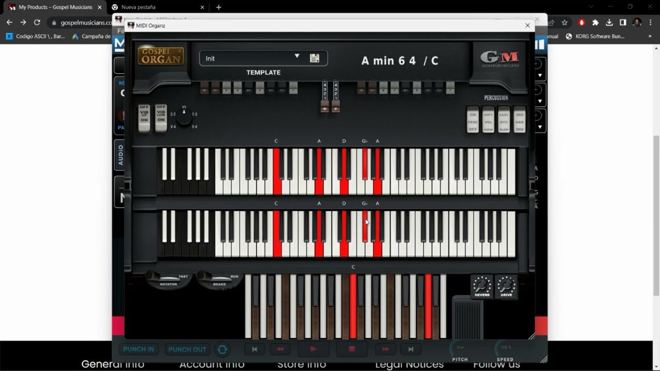Turn the vibrato chorus selector knob
Image resolution: width=660 pixels, height=371 pixels.
pos(184,117)
